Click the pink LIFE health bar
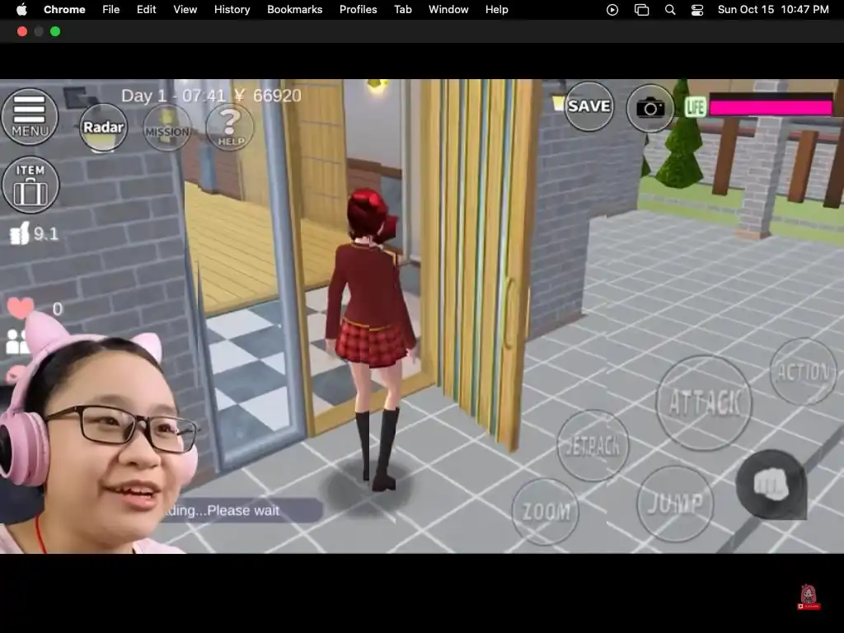 coord(771,106)
